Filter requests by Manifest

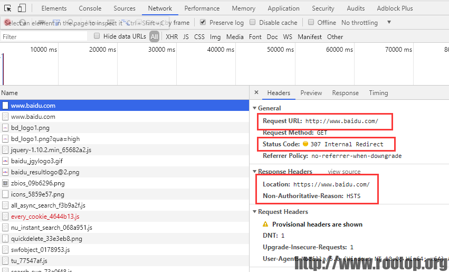pos(310,36)
